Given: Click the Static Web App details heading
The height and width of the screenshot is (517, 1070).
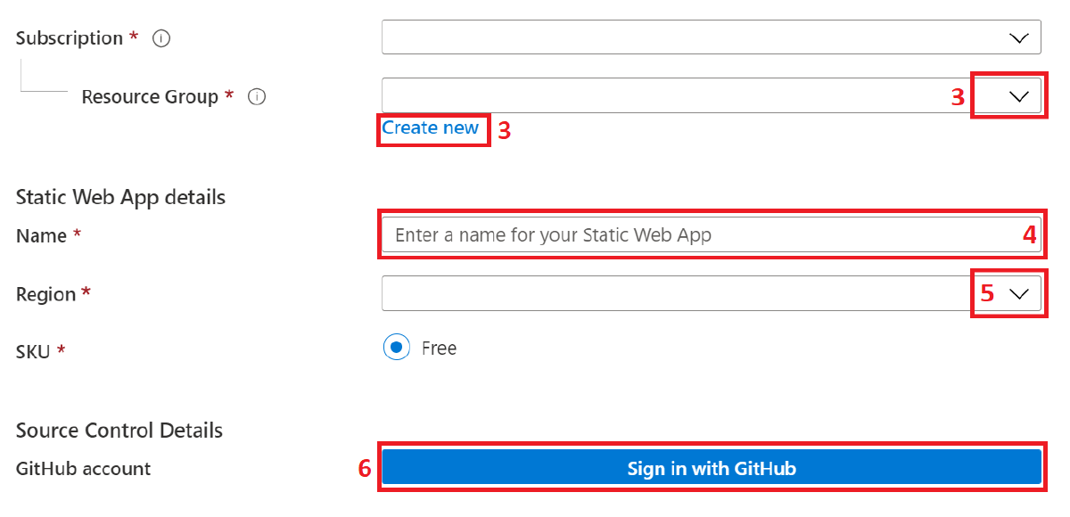Looking at the screenshot, I should pyautogui.click(x=120, y=197).
